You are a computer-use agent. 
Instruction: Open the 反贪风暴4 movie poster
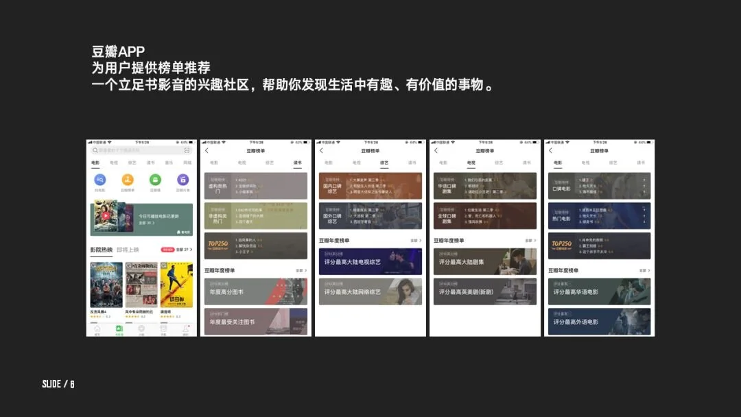point(106,285)
